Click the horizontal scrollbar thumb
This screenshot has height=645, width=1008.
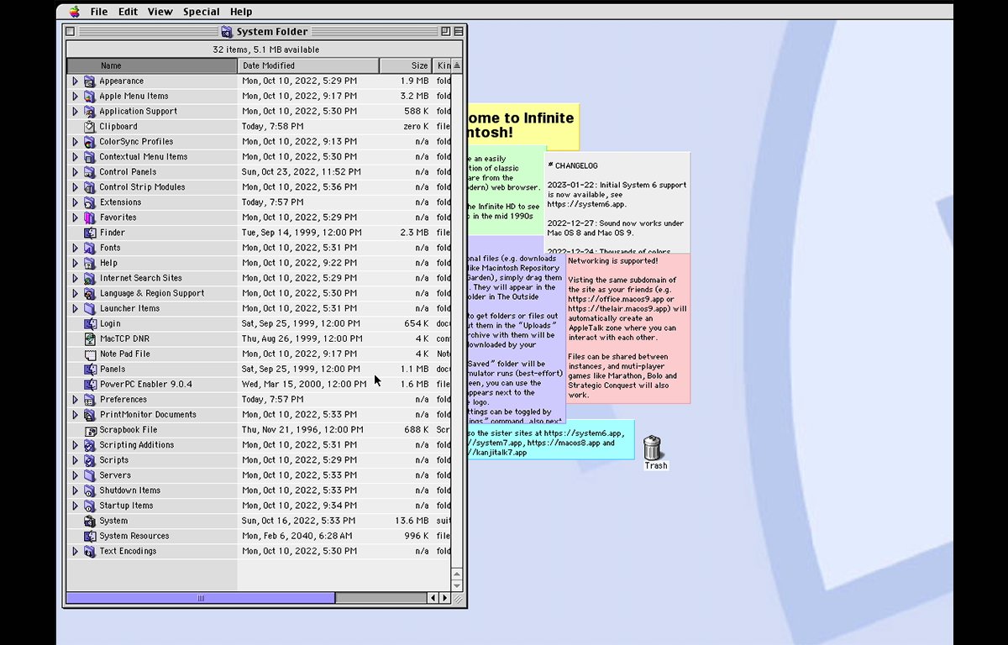201,598
